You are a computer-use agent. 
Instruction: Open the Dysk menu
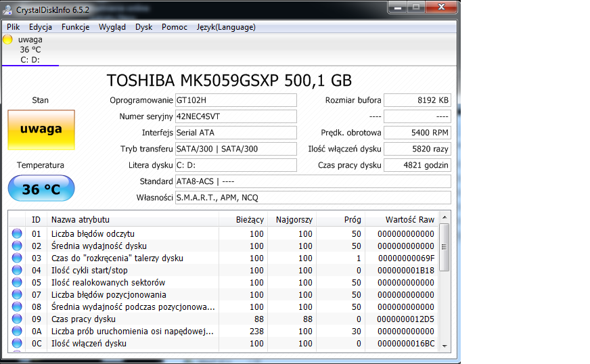click(x=143, y=27)
